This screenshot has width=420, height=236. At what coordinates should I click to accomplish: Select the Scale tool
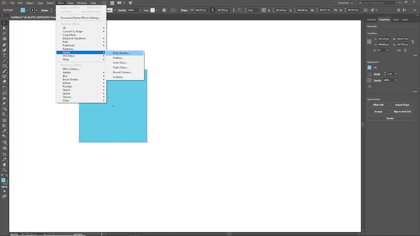coord(4,93)
